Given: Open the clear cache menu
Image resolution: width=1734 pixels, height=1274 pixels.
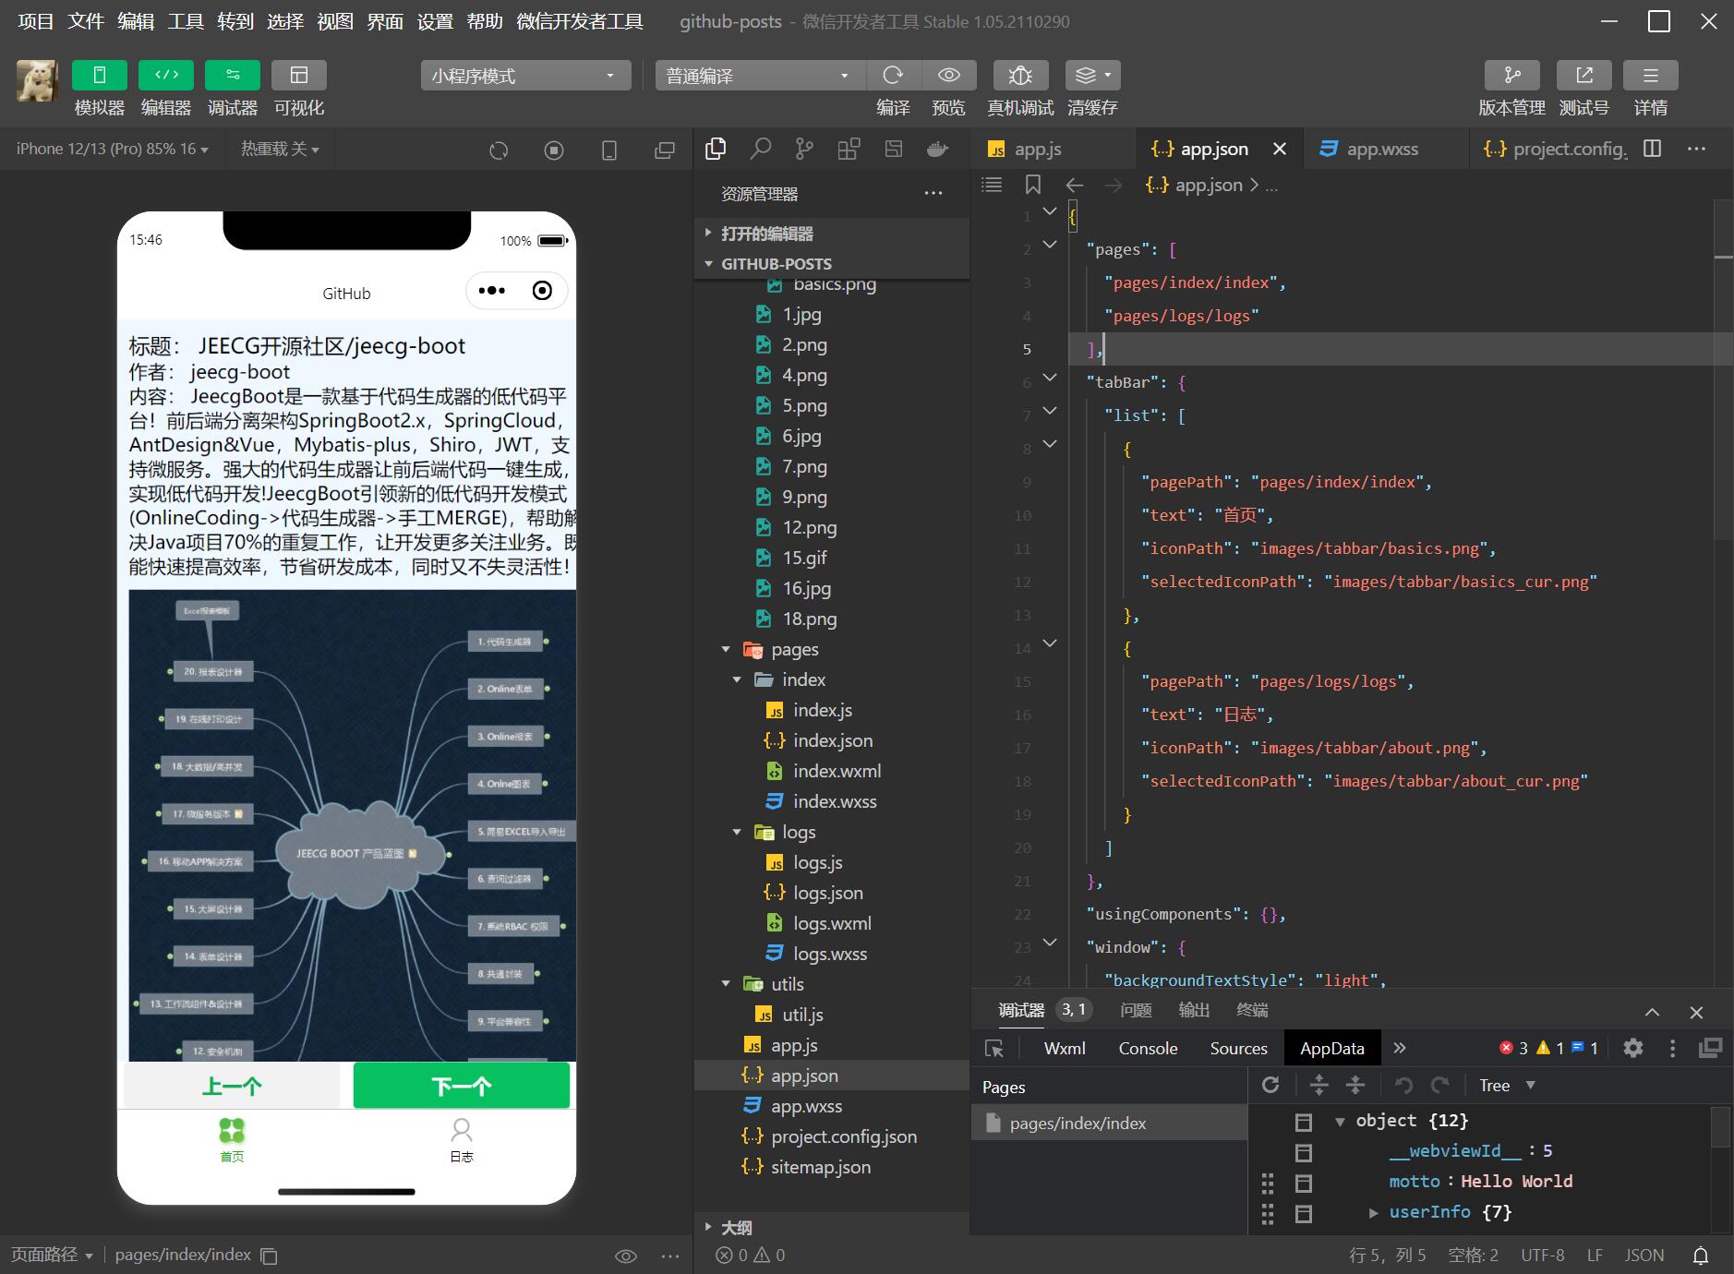Looking at the screenshot, I should point(1093,76).
